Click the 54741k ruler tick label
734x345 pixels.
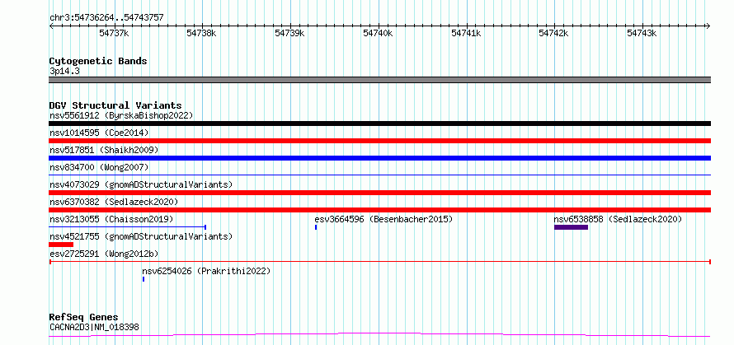[x=466, y=34]
